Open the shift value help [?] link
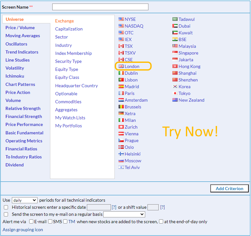This screenshot has height=236, width=251. pyautogui.click(x=163, y=207)
